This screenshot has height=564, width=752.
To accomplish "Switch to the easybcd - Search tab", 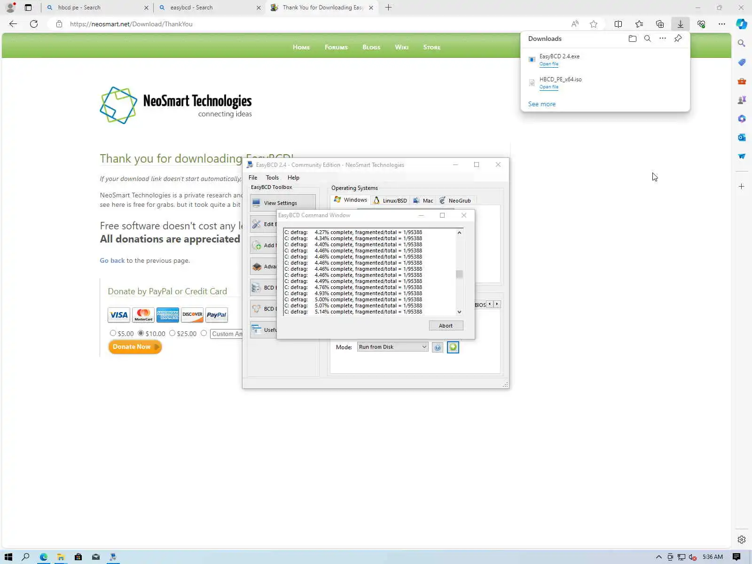I will (x=210, y=8).
